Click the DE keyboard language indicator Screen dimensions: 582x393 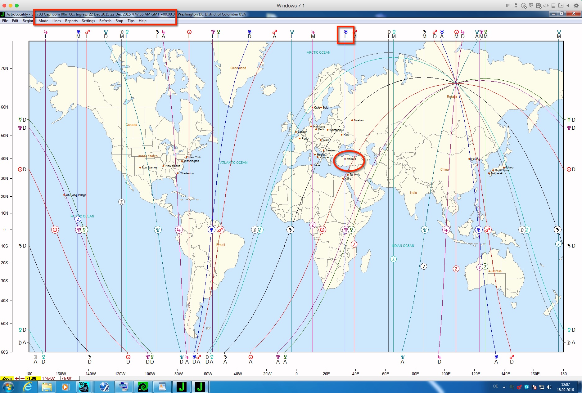[495, 386]
